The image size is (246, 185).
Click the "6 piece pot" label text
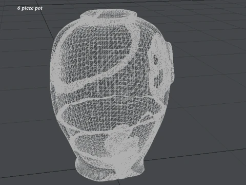pos(30,8)
